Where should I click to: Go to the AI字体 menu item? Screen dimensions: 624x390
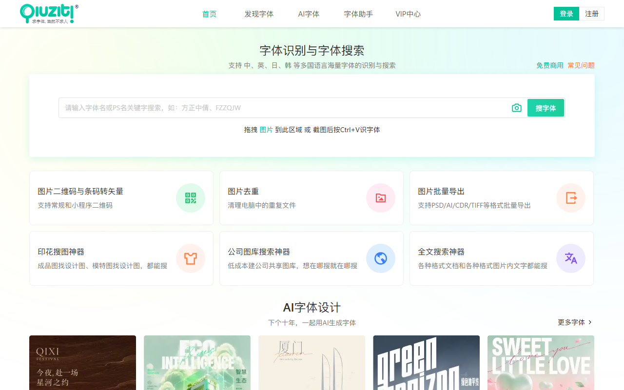tap(309, 14)
